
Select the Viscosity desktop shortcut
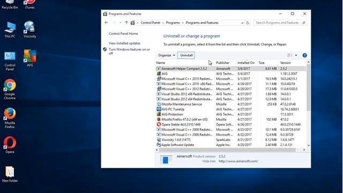tap(30, 29)
